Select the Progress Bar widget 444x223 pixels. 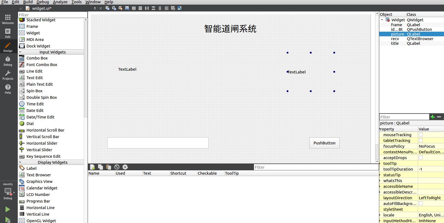(38, 201)
